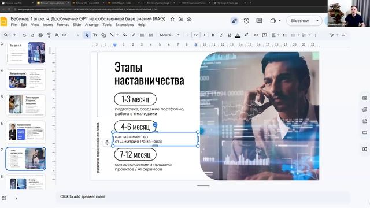Select slide 5 thumbnail
The image size is (370, 208).
pos(25,105)
